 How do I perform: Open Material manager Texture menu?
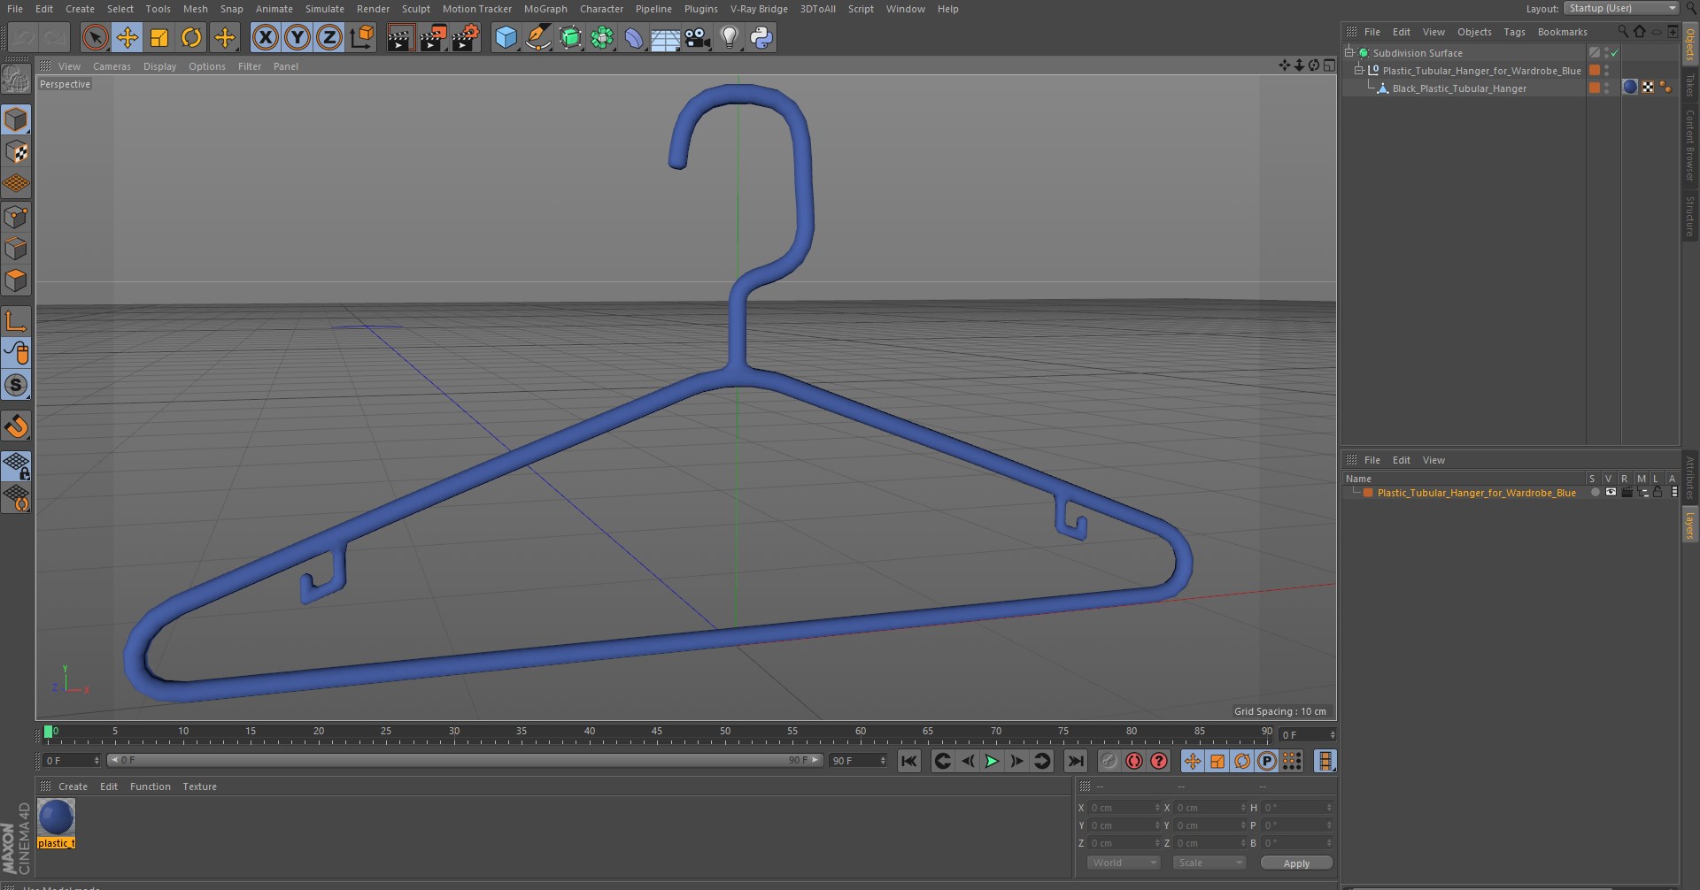pyautogui.click(x=199, y=786)
